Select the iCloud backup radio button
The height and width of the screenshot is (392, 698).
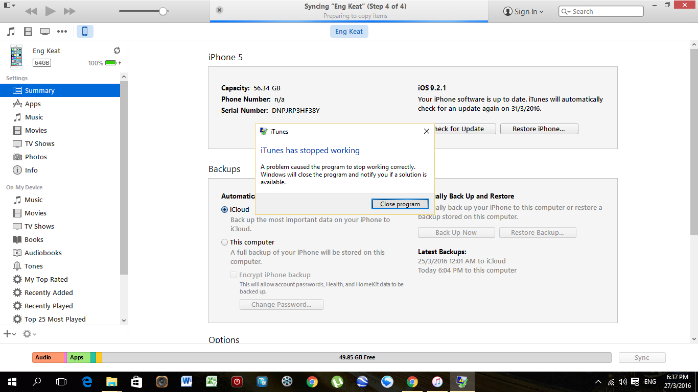[x=225, y=209]
